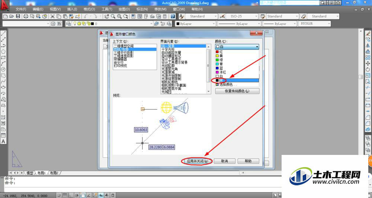Open the Layer Properties Manager icon
The image size is (372, 198).
[68, 24]
